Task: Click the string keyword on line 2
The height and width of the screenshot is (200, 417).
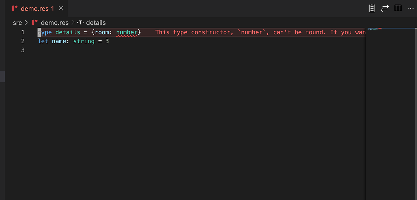Action: [x=84, y=41]
